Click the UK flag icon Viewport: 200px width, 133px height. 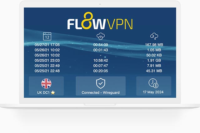click(46, 83)
